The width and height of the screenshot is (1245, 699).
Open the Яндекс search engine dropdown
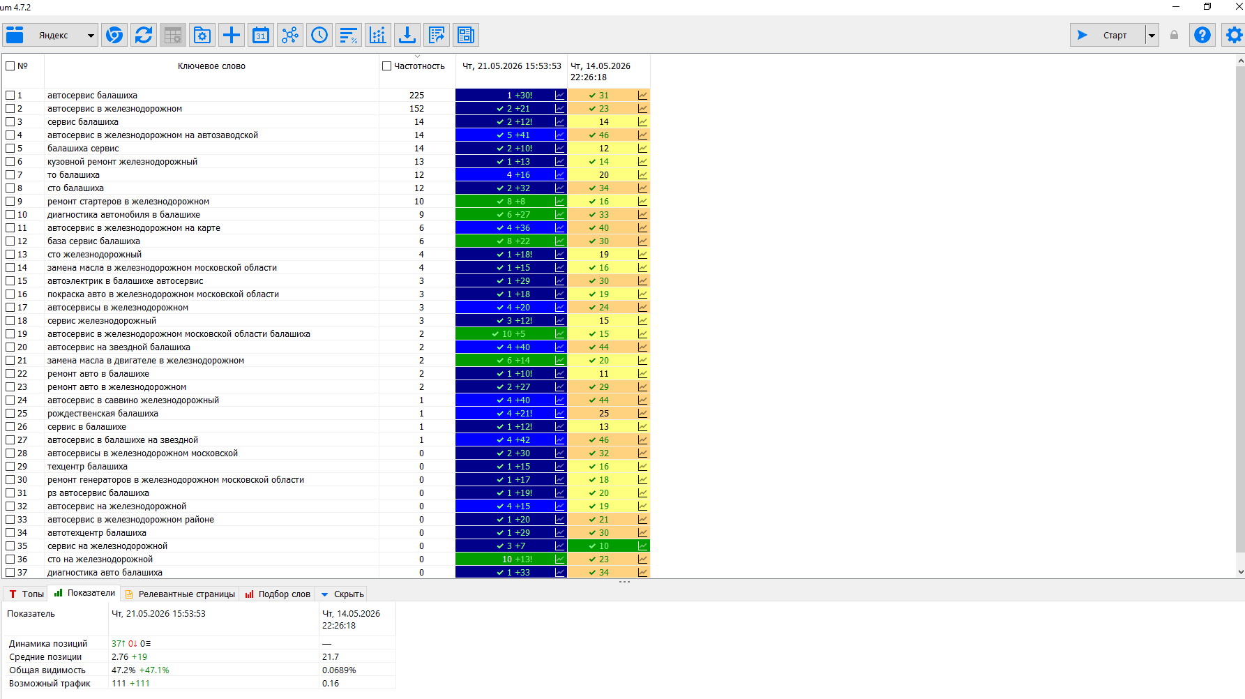[91, 36]
